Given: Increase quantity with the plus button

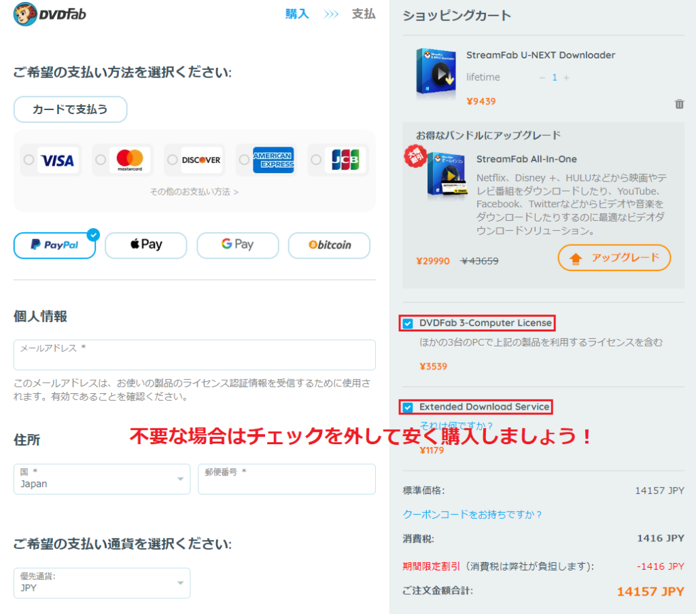Looking at the screenshot, I should (x=566, y=77).
